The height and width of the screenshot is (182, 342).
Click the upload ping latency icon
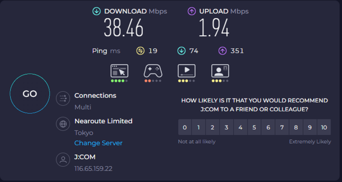click(222, 51)
